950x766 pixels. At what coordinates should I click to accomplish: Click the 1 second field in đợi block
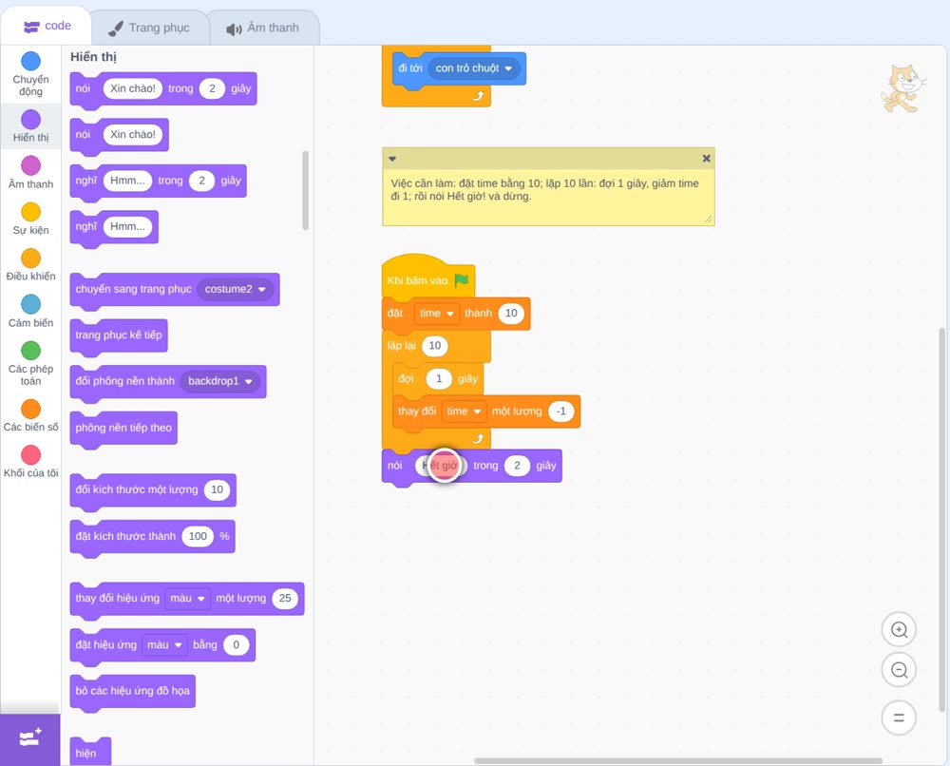pos(439,379)
